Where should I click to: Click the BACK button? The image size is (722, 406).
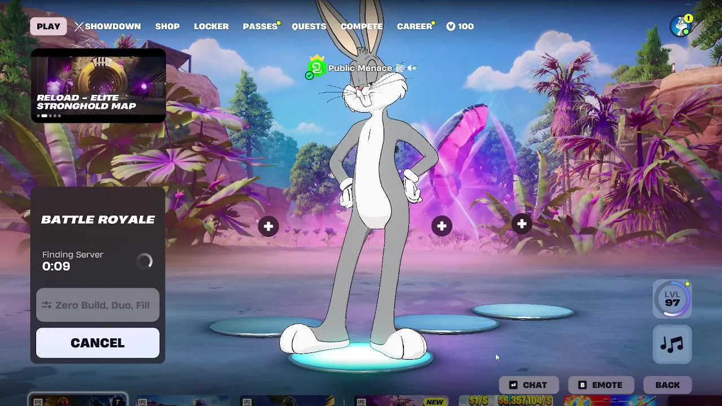tap(667, 385)
